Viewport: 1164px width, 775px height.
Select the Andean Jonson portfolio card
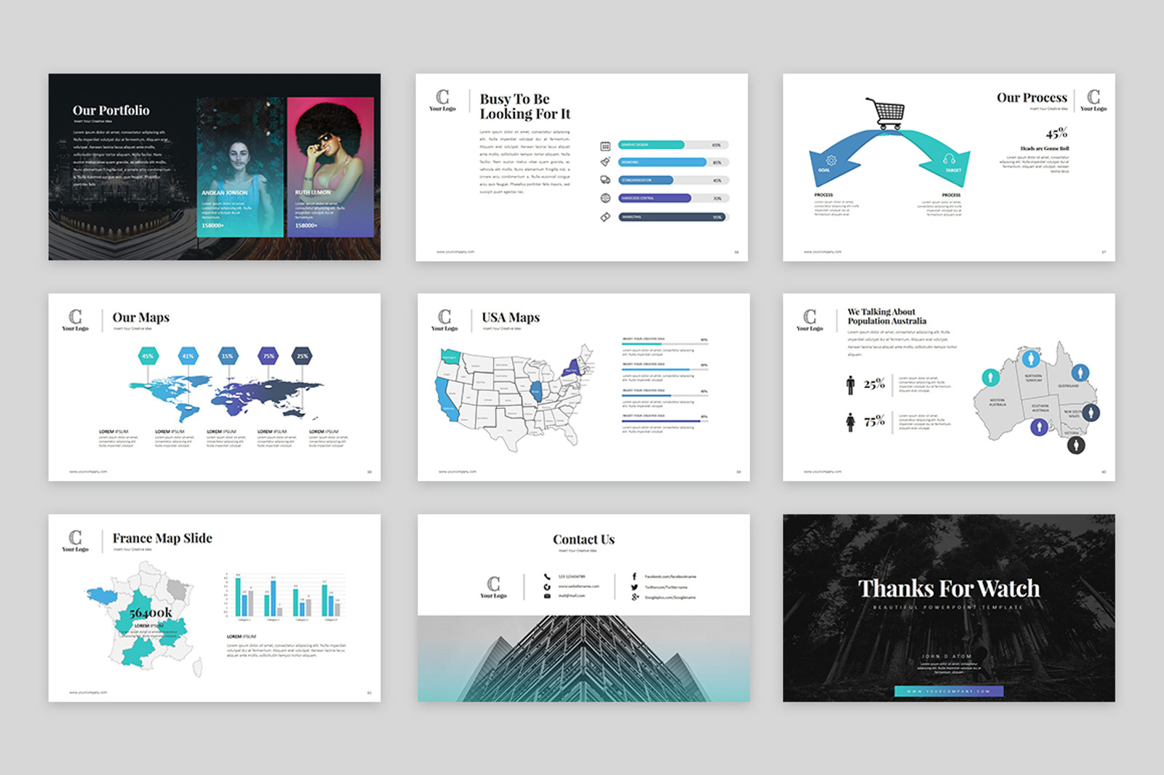[x=240, y=167]
